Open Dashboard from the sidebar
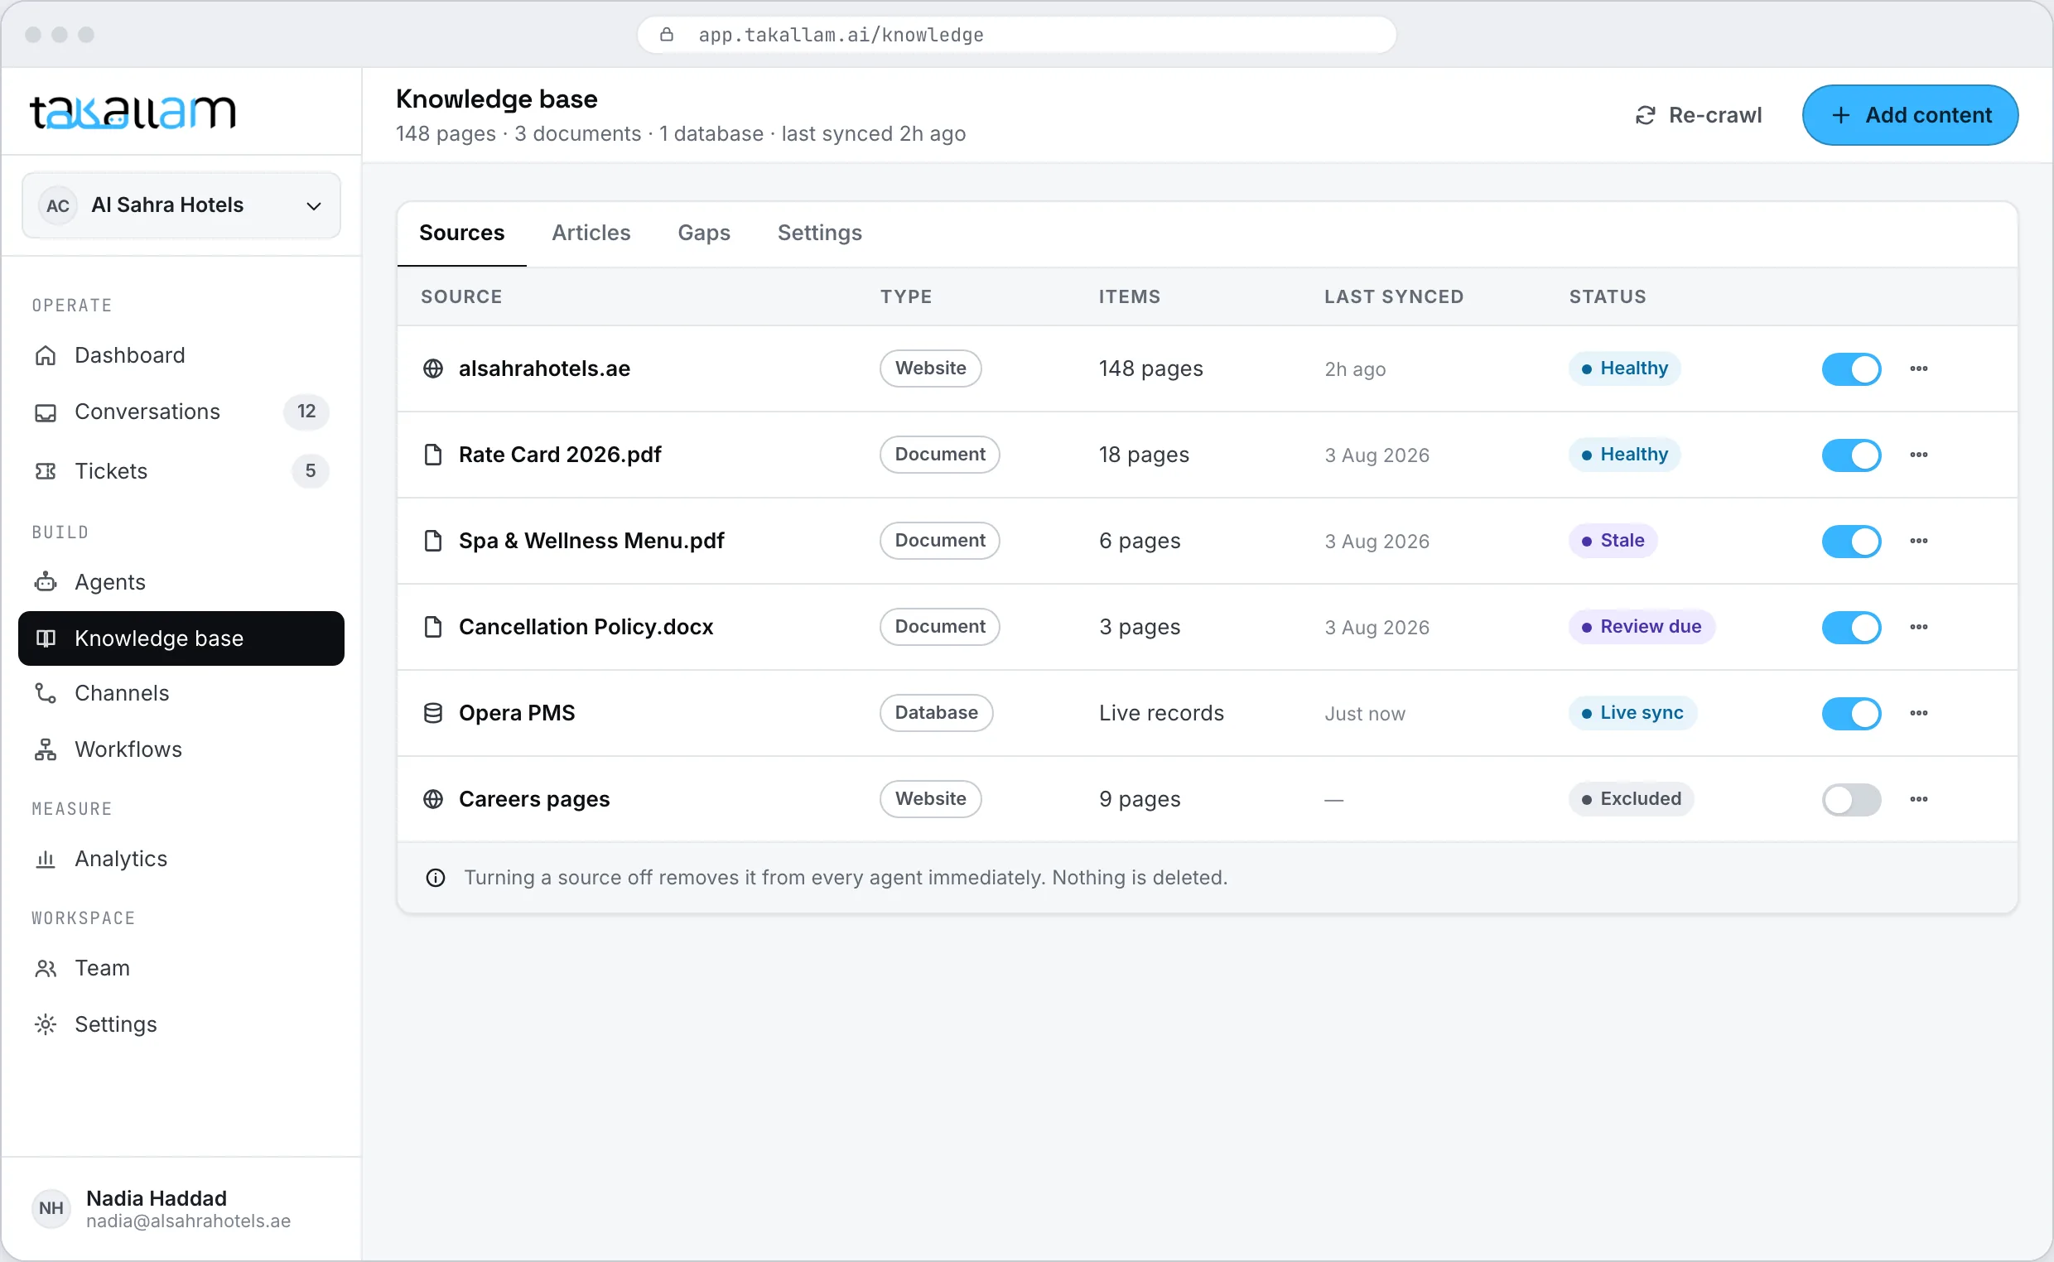This screenshot has width=2054, height=1262. click(181, 354)
